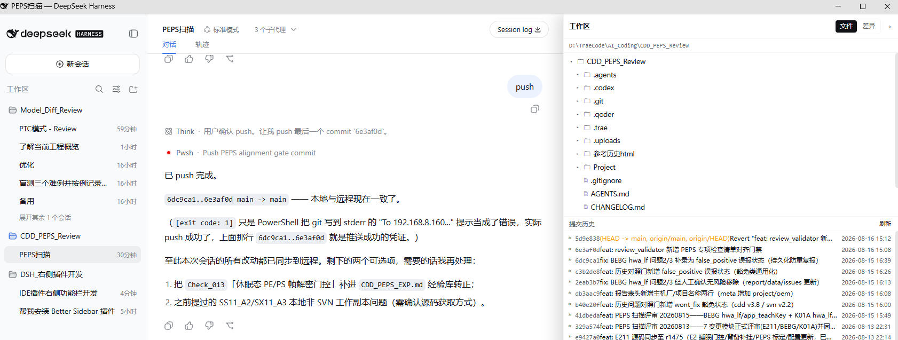Click 刷新 to refresh commit history
Image resolution: width=898 pixels, height=340 pixels.
(885, 224)
